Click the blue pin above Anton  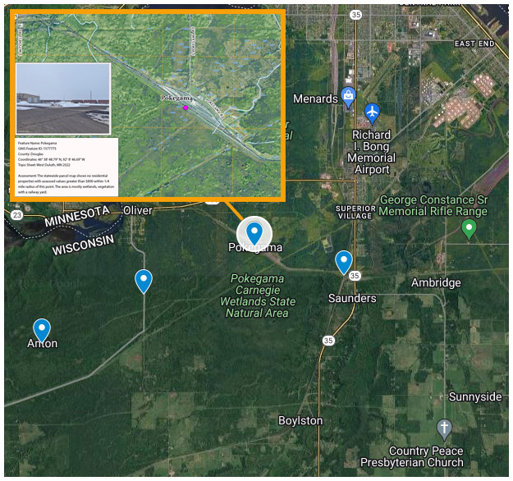(x=42, y=331)
